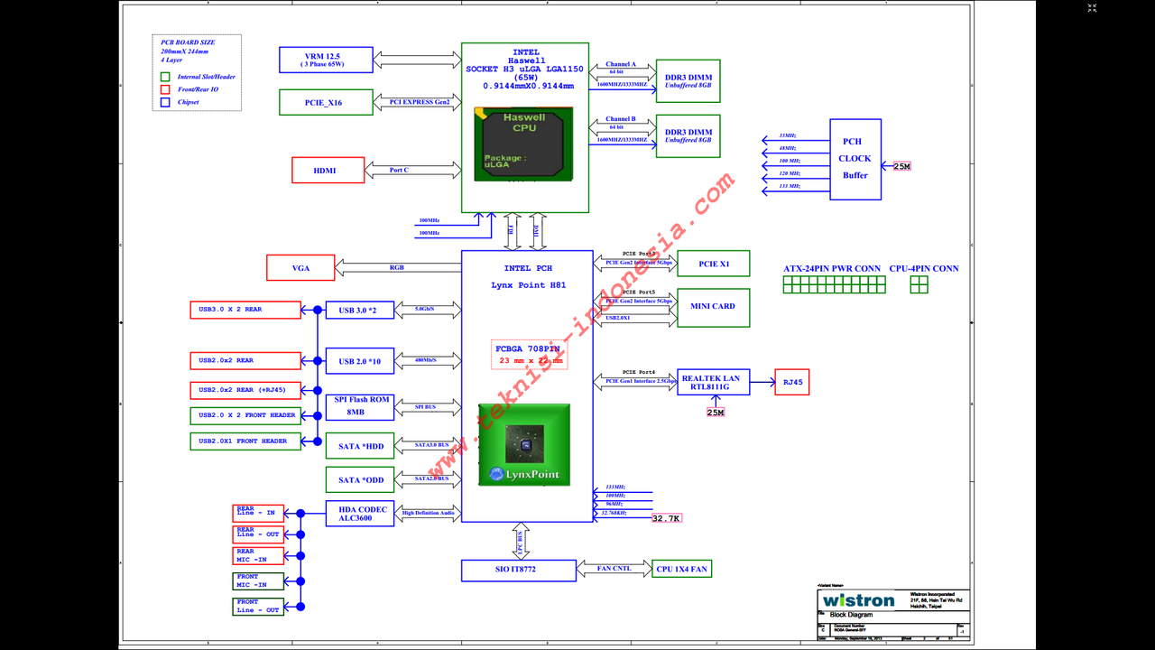
Task: Click the CPU-4PIN CONN label
Action: tap(924, 269)
